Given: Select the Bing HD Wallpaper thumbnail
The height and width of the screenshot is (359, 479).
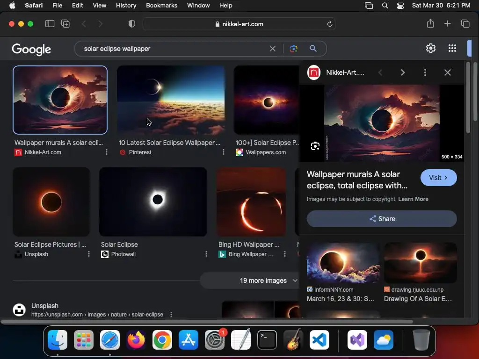Looking at the screenshot, I should tap(251, 202).
